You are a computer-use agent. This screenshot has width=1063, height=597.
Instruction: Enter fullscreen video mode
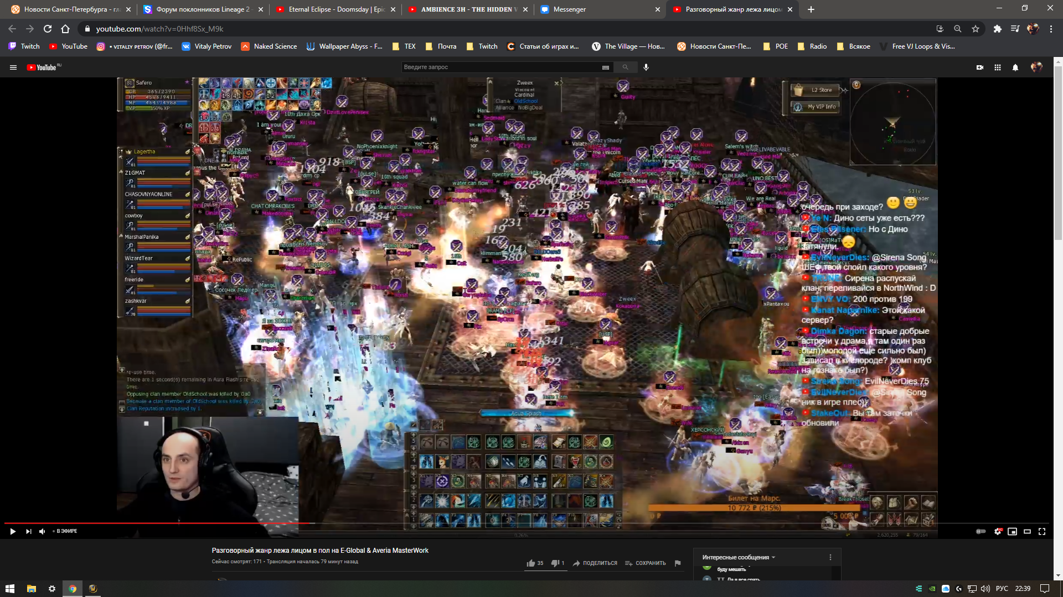pos(1041,531)
